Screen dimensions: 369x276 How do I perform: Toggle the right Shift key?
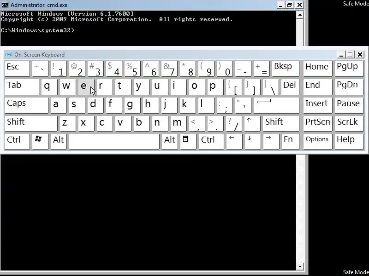click(x=281, y=123)
